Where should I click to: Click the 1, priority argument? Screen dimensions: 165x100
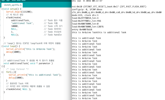(12, 32)
